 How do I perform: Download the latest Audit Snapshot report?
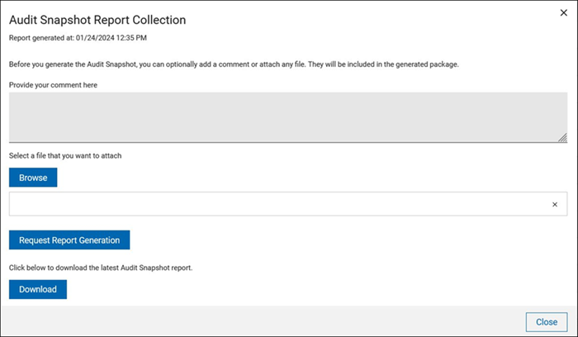click(x=38, y=290)
